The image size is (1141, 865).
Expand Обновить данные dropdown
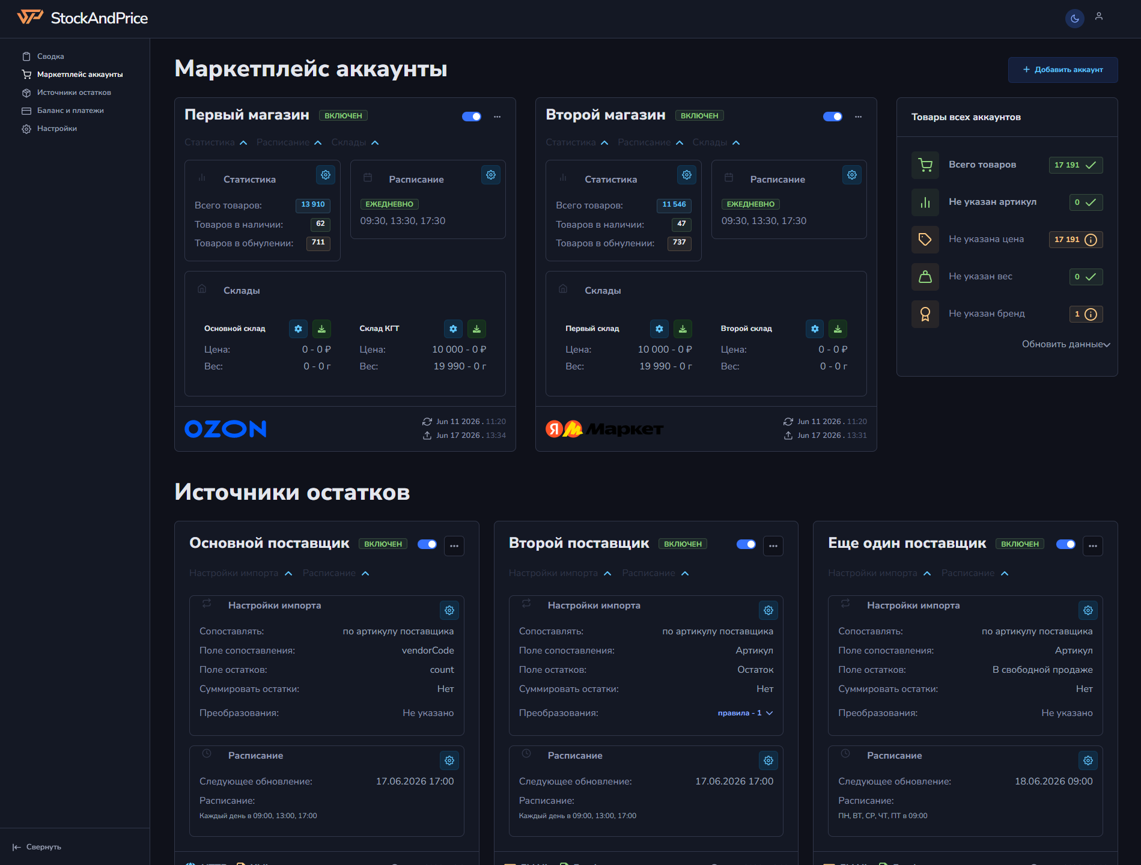(x=1066, y=344)
